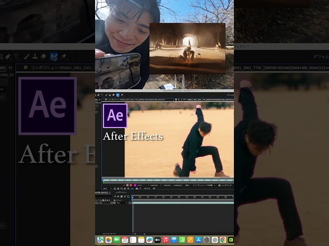Open Maps in the Dock
Screen dimensions: 329x246
[100, 240]
